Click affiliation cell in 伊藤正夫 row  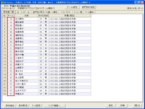70,94
